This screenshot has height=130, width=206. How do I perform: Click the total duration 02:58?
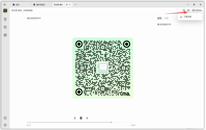pos(133,125)
